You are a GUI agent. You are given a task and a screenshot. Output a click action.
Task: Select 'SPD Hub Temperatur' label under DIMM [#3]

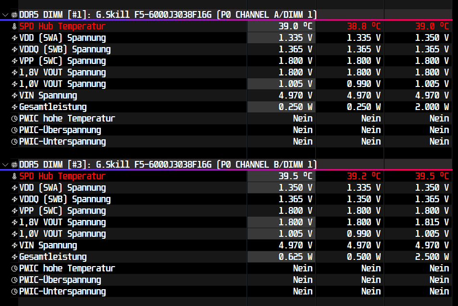tap(62, 176)
